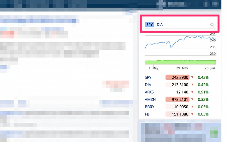Switch to the DIA chart tab
This screenshot has width=227, height=142.
tap(160, 25)
